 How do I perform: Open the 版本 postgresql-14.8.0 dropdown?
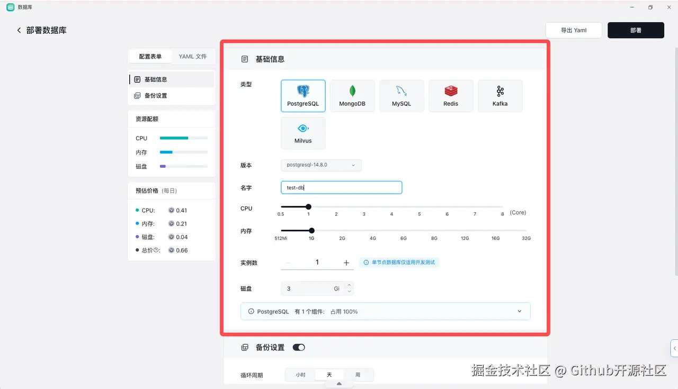click(321, 165)
